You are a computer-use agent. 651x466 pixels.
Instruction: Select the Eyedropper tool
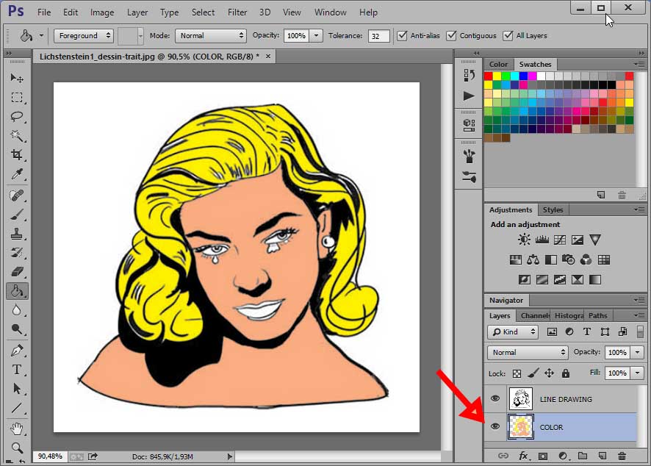tap(17, 174)
